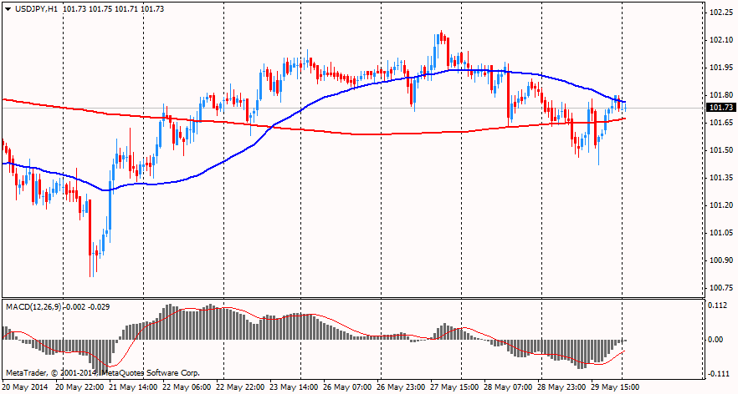The image size is (738, 394).
Task: Select the 100.75 price scale label
Action: (x=720, y=288)
